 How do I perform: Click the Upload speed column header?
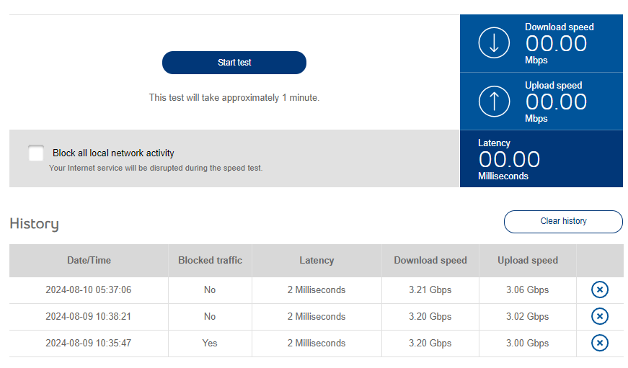(527, 260)
